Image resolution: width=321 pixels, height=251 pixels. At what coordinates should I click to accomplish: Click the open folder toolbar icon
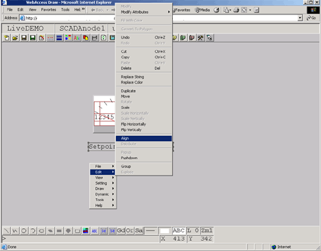click(x=15, y=38)
